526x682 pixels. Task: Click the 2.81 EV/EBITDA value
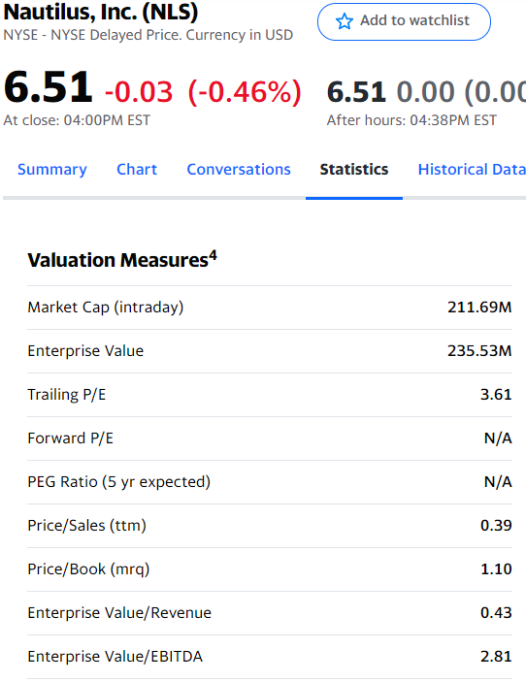tap(496, 657)
